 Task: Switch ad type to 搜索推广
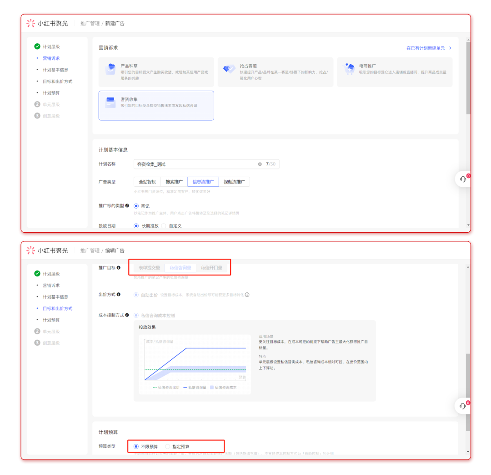tap(174, 182)
